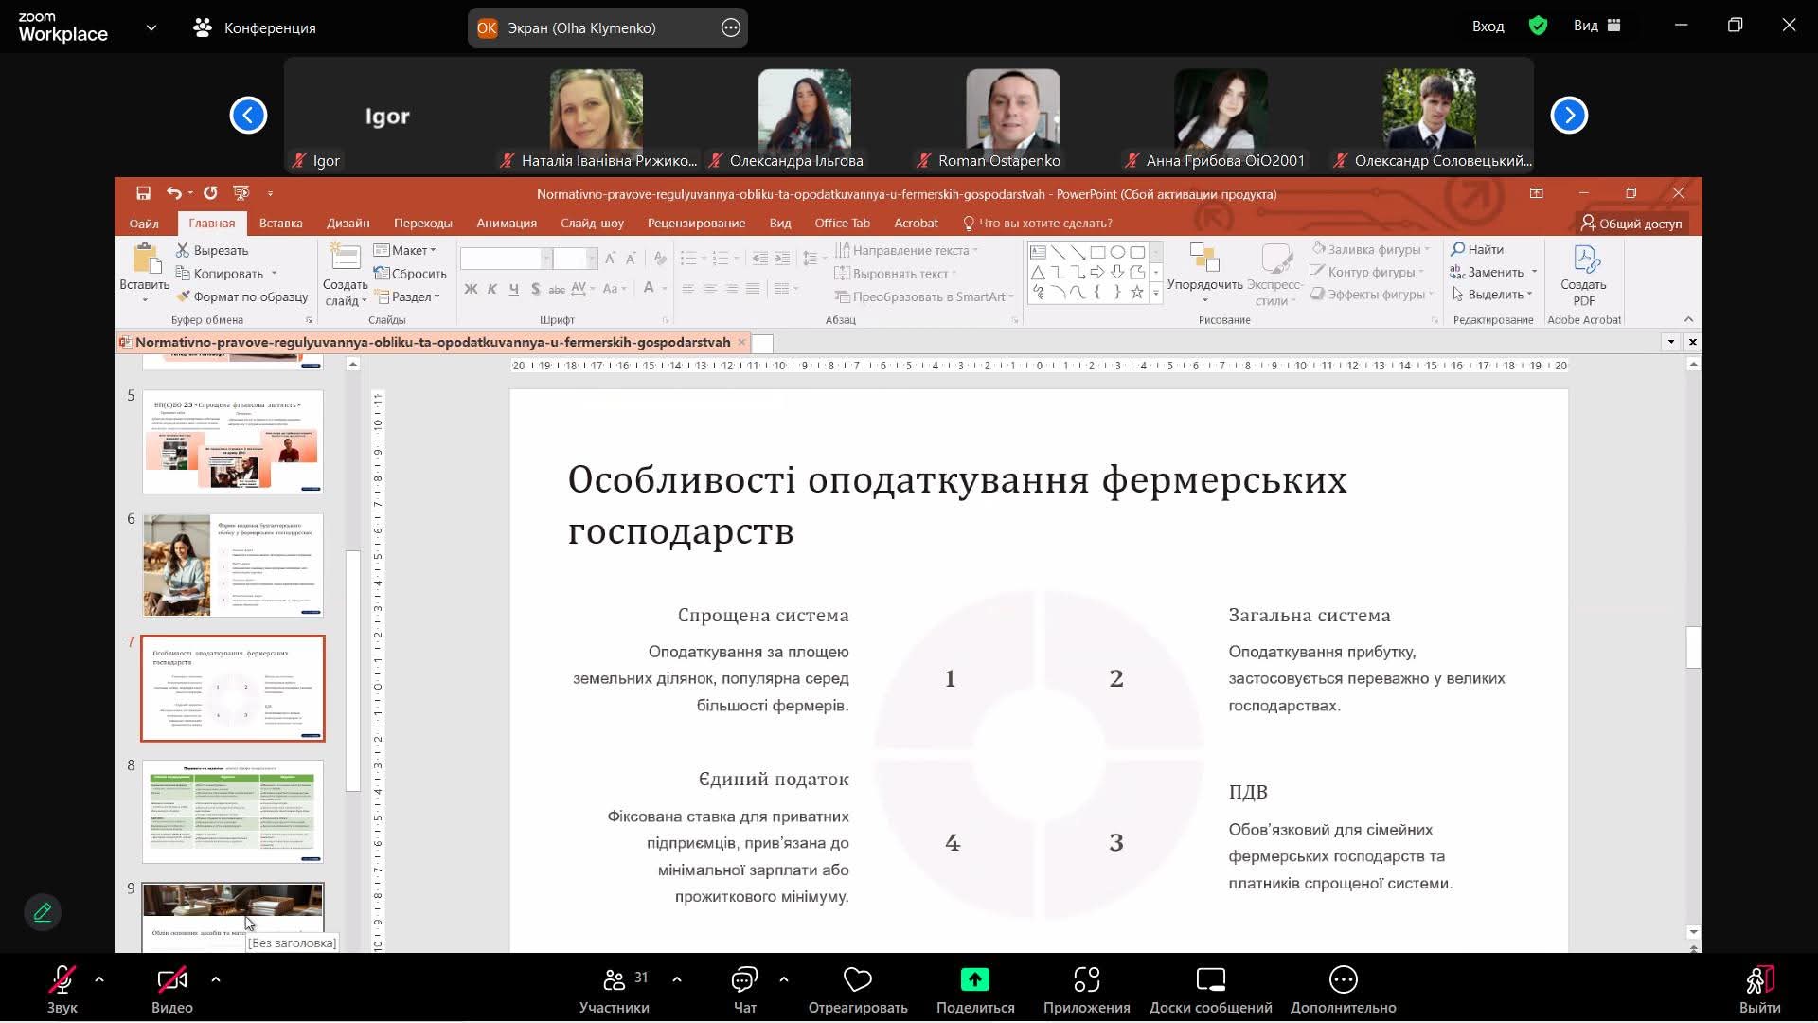
Task: Click the green Share screen icon
Action: coord(974,979)
